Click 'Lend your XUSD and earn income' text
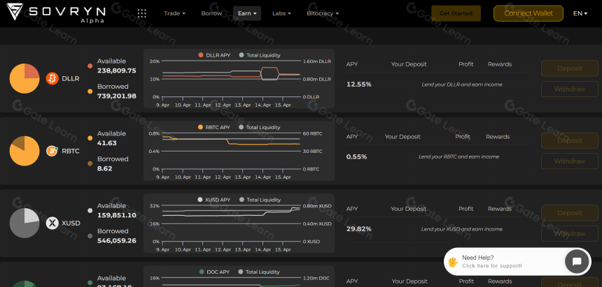 click(462, 229)
